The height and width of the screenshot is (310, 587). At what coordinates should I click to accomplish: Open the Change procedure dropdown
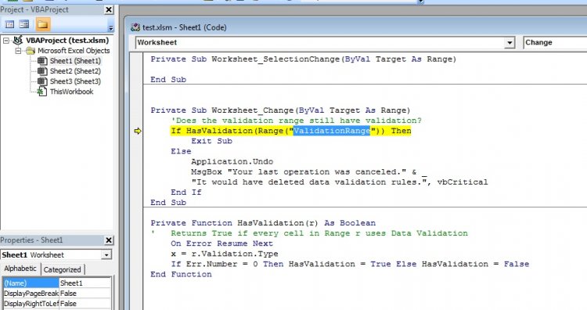click(x=555, y=43)
